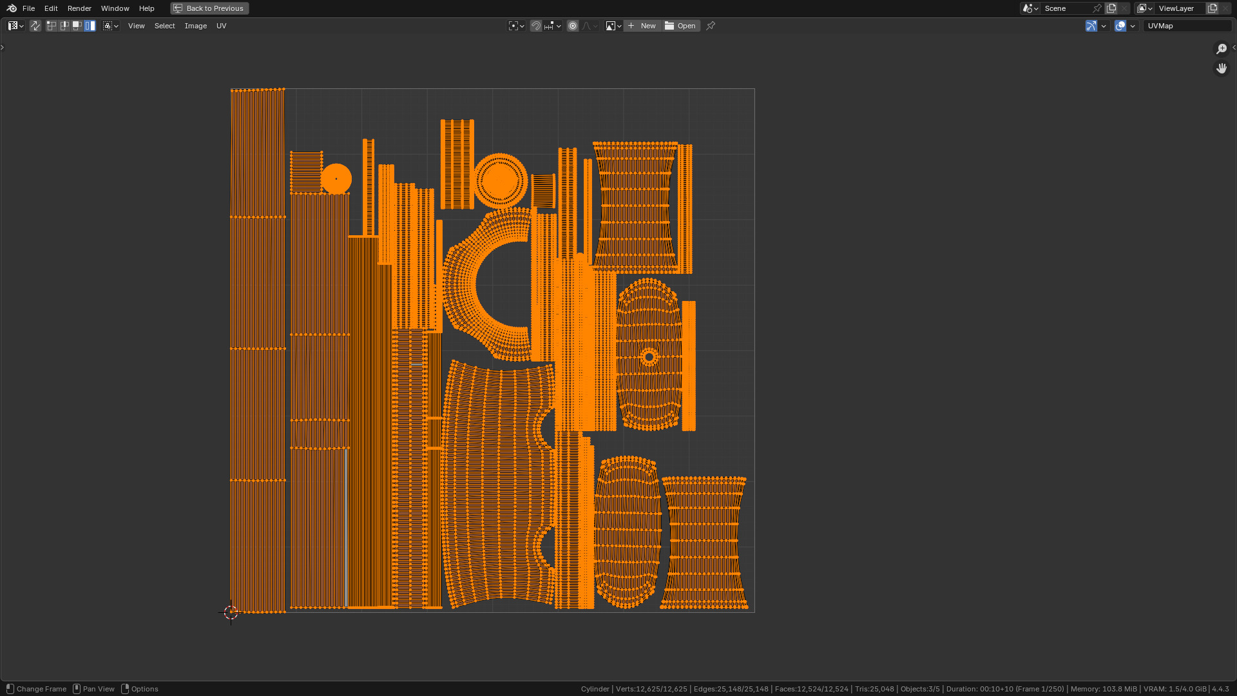Toggle show gizmo icon

tap(1091, 26)
